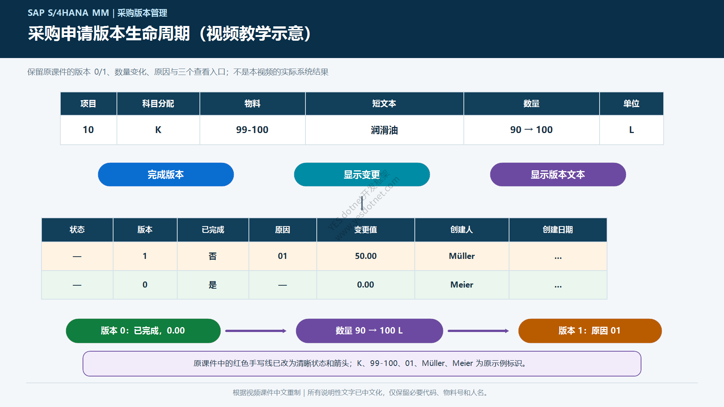Screen dimensions: 724x407
Task: Select creator cell Meier
Action: click(x=462, y=285)
